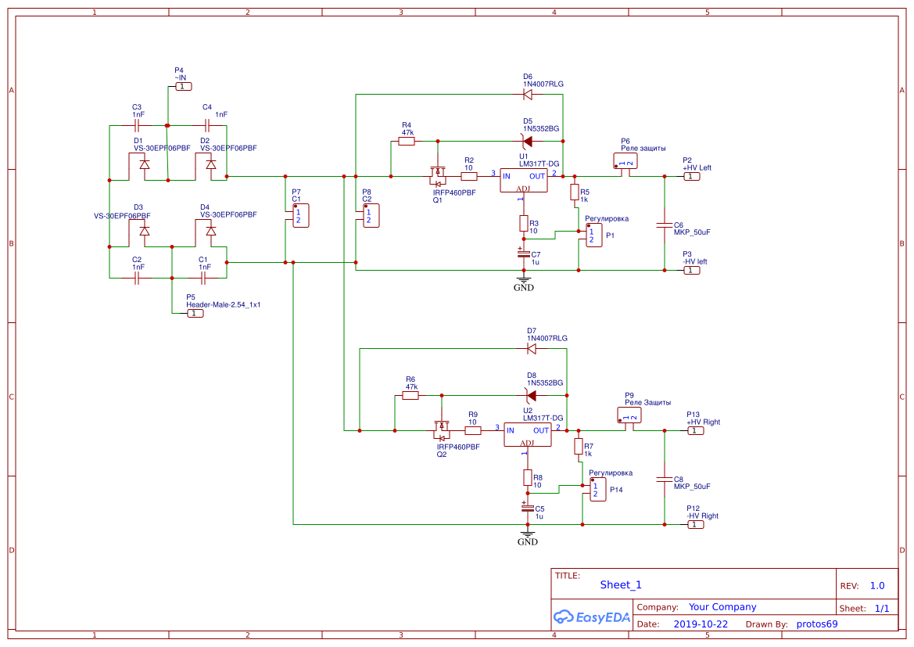Select the date 2019-10-22 field

click(701, 624)
